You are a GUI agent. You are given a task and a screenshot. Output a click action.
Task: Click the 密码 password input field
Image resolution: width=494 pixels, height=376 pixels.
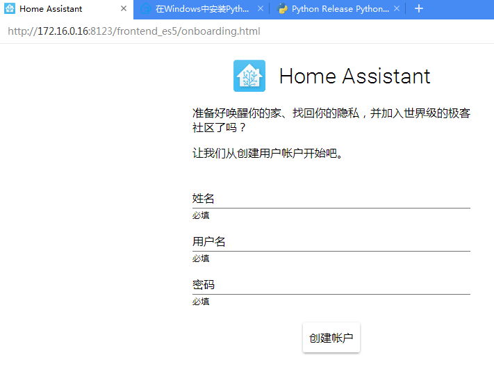[331, 285]
